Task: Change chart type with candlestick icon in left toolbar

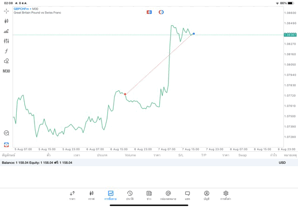Action: [6, 21]
